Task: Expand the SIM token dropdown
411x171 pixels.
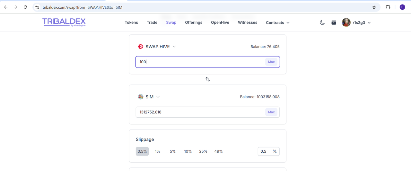Action: pyautogui.click(x=149, y=97)
